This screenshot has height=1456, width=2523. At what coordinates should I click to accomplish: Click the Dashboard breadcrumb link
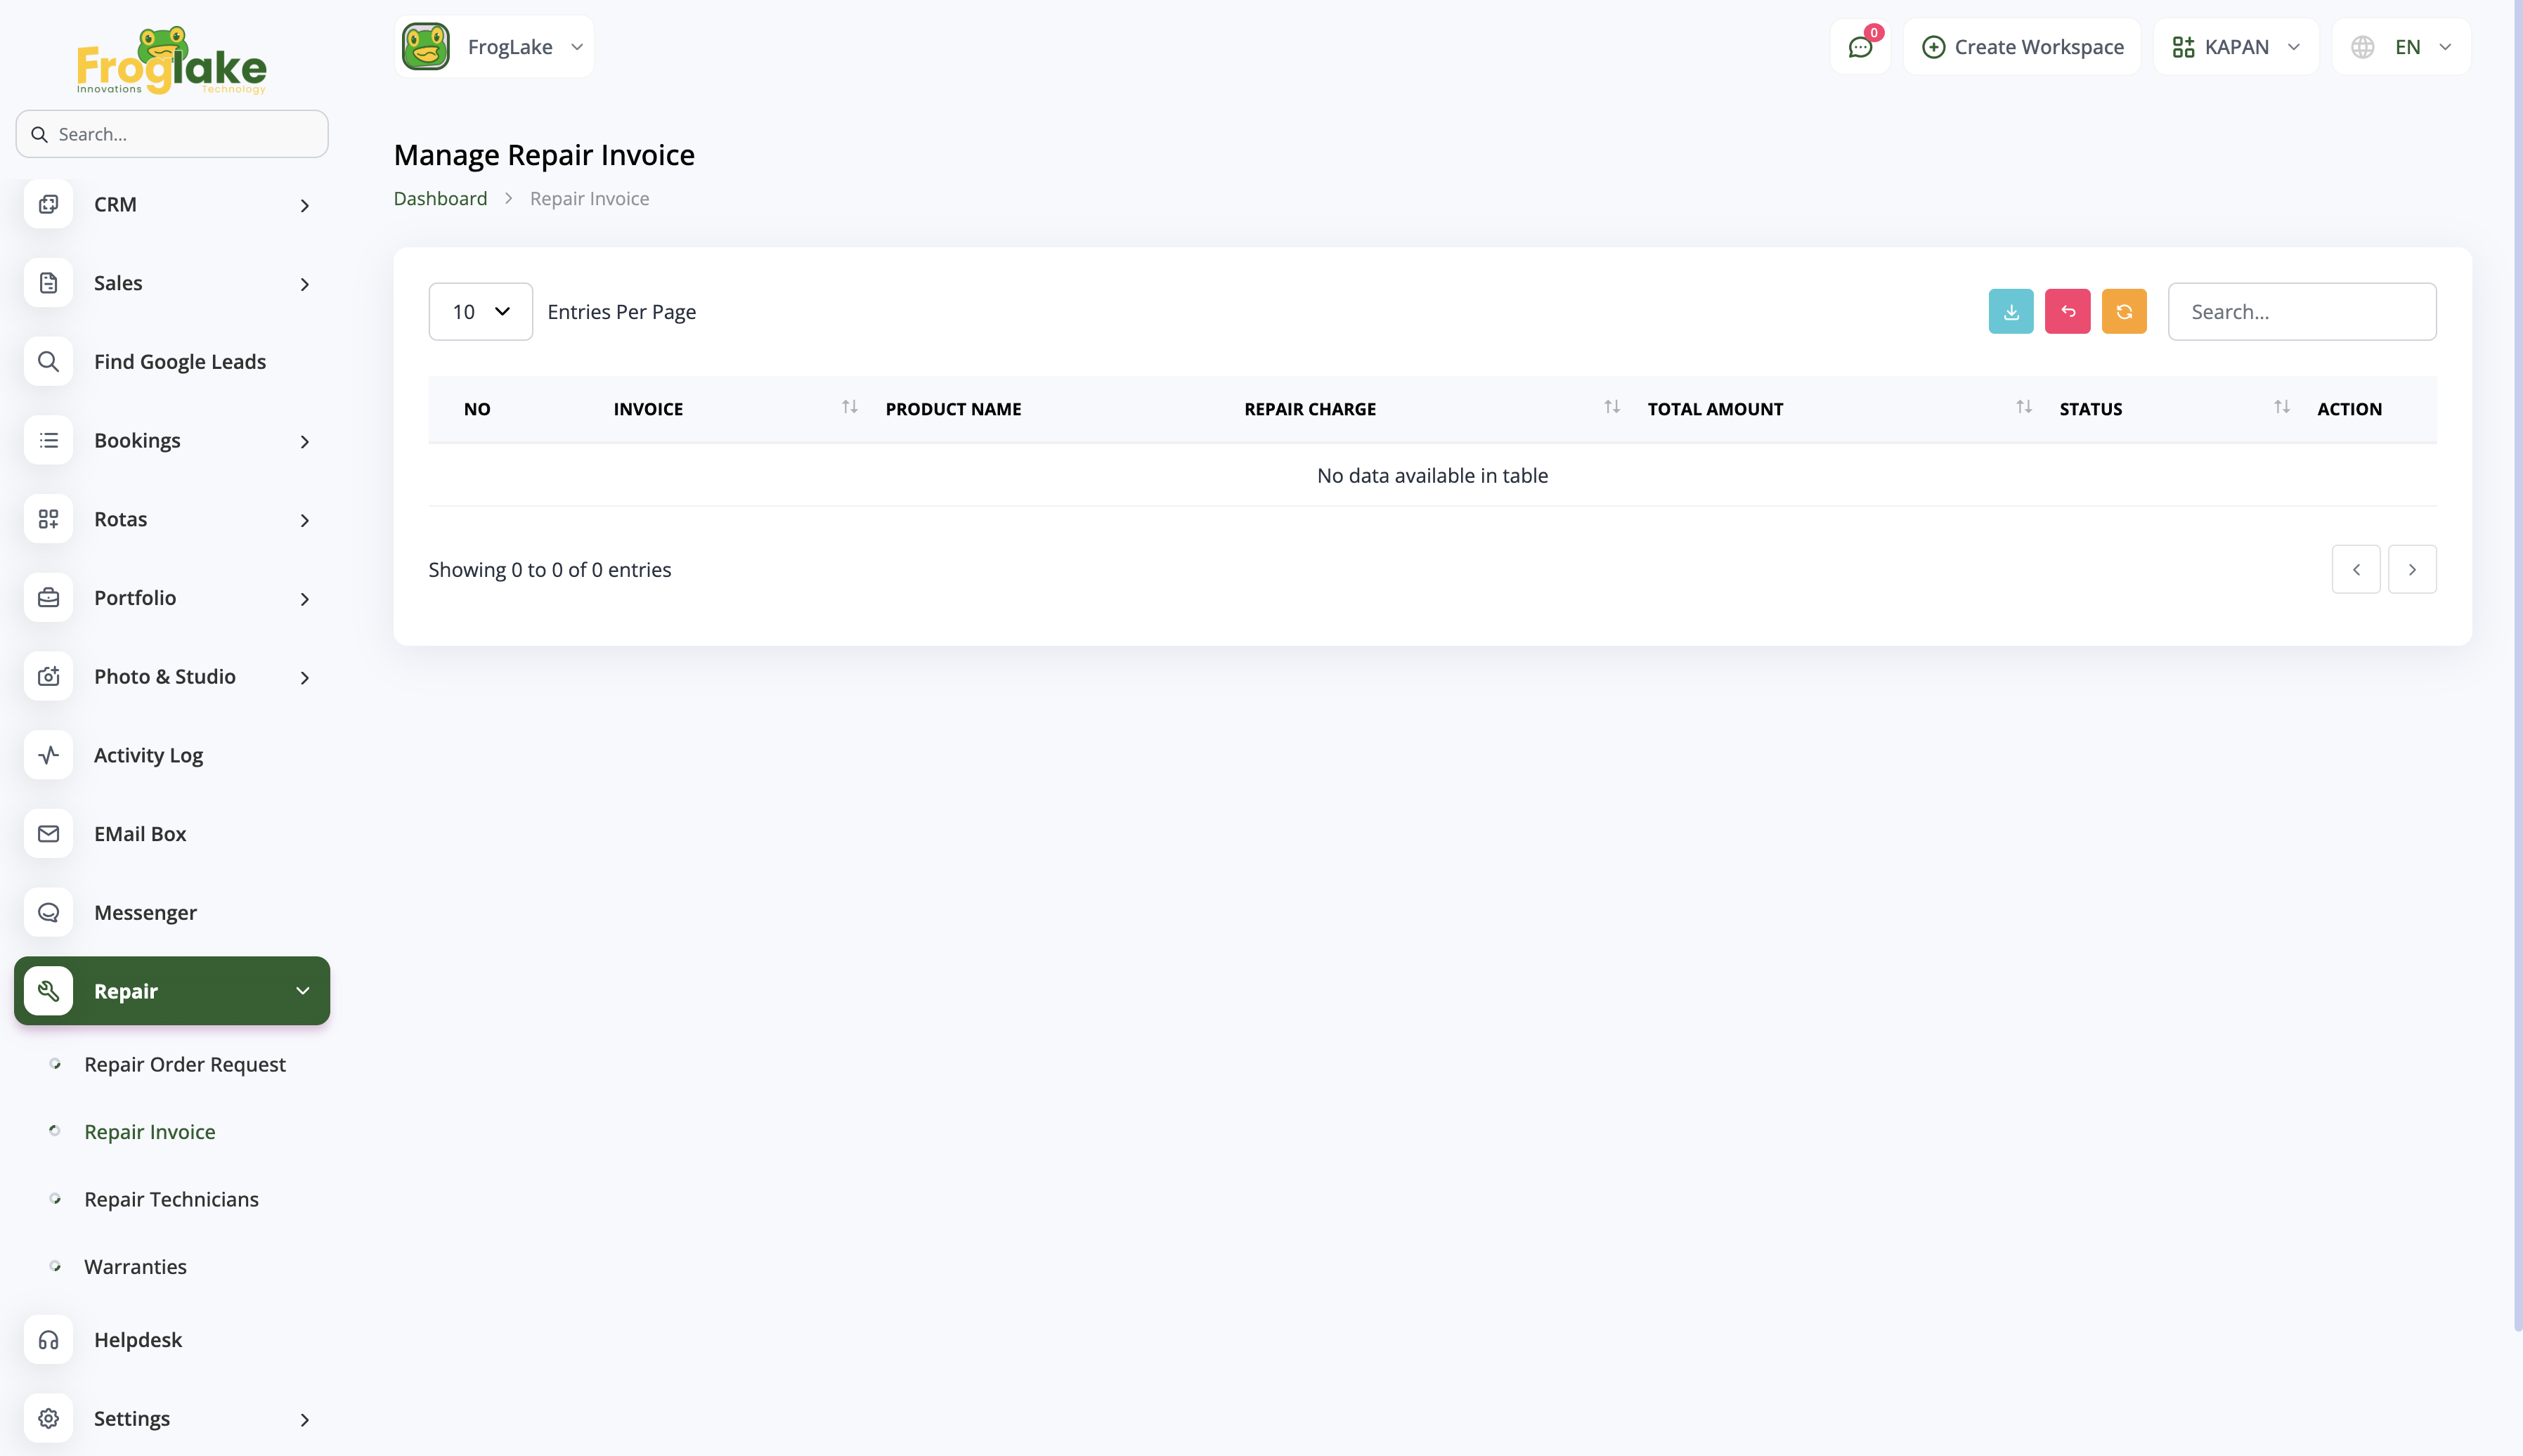pyautogui.click(x=440, y=198)
